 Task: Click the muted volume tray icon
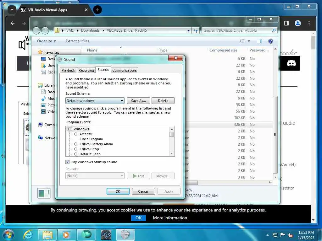tap(290, 235)
